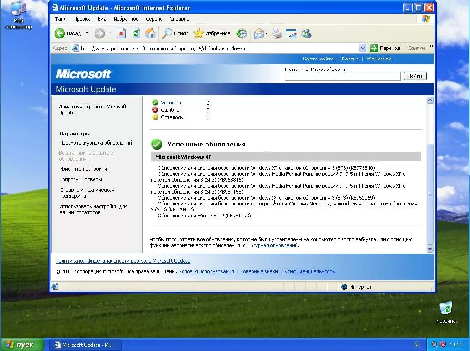Click the Edit page icon in toolbar
The image size is (470, 351).
click(x=291, y=33)
